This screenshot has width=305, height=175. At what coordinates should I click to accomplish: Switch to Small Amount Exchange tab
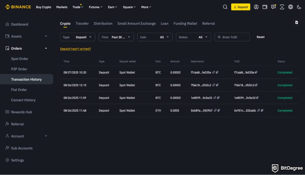(137, 23)
